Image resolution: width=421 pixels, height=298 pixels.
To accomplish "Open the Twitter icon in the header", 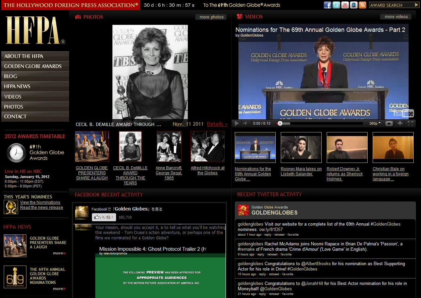I will click(336, 5).
